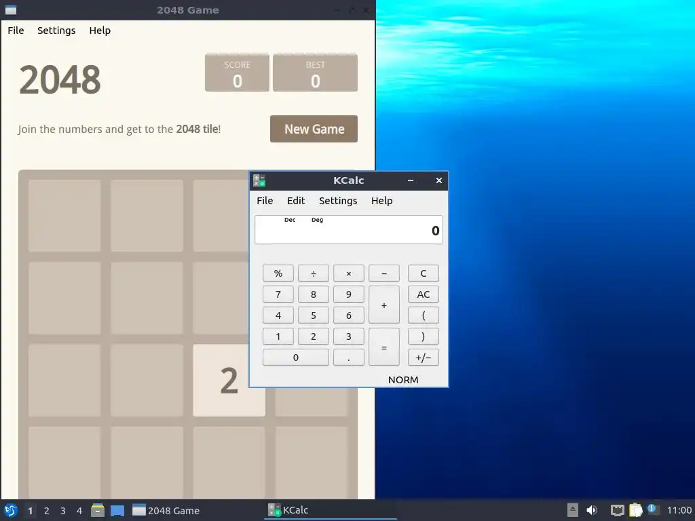Click the SCORE box in 2048
Image resolution: width=695 pixels, height=521 pixels.
(237, 73)
